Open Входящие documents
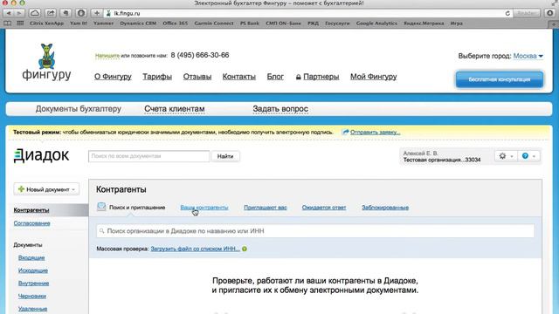559x314 pixels. (31, 257)
